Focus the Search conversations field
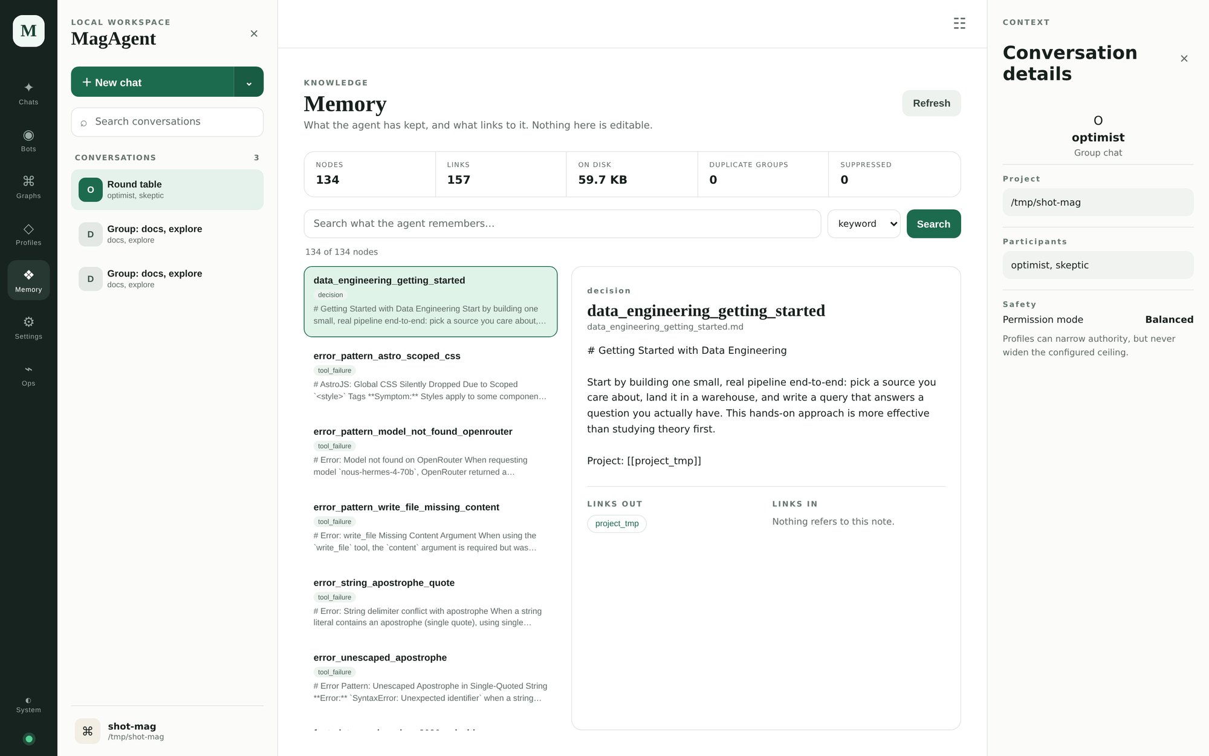The width and height of the screenshot is (1209, 756). [x=167, y=122]
